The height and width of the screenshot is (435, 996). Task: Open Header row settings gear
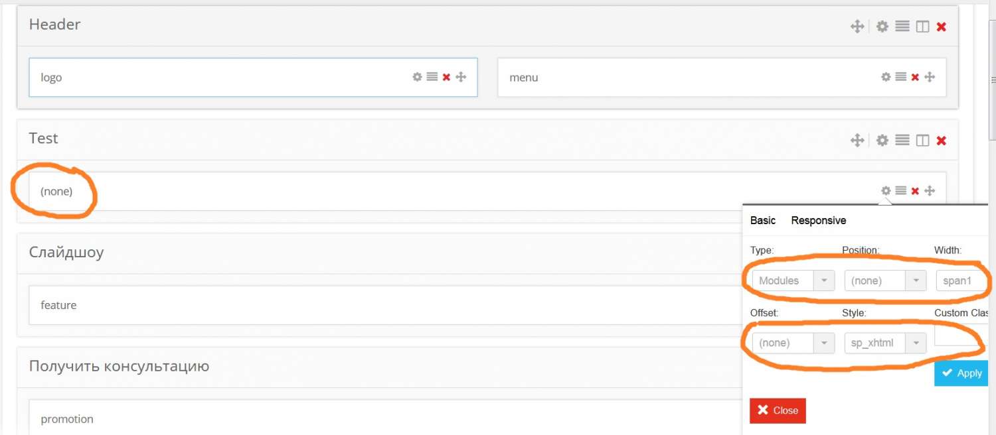882,27
